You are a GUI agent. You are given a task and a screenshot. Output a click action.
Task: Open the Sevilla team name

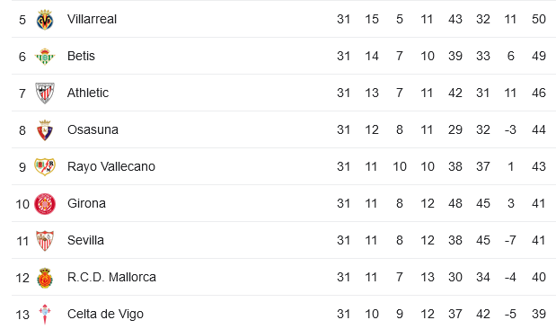click(x=85, y=240)
